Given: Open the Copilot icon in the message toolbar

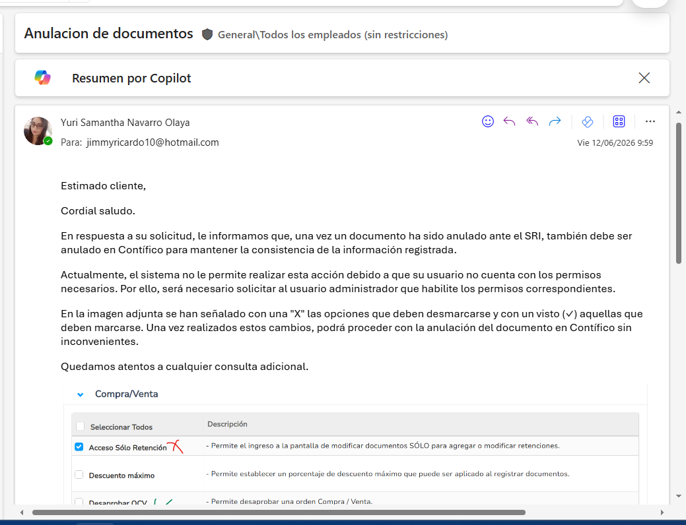Looking at the screenshot, I should 587,121.
